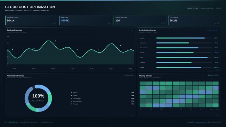This screenshot has height=127, width=226.
Task: Click the Weekly Savings panel title
Action: coord(146,76)
